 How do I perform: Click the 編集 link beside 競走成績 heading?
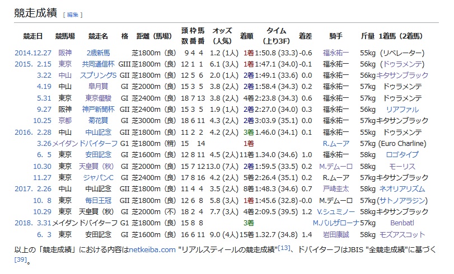[x=73, y=15]
